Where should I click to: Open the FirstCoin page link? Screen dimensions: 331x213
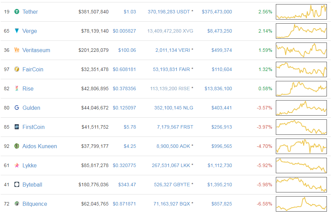tap(33, 127)
